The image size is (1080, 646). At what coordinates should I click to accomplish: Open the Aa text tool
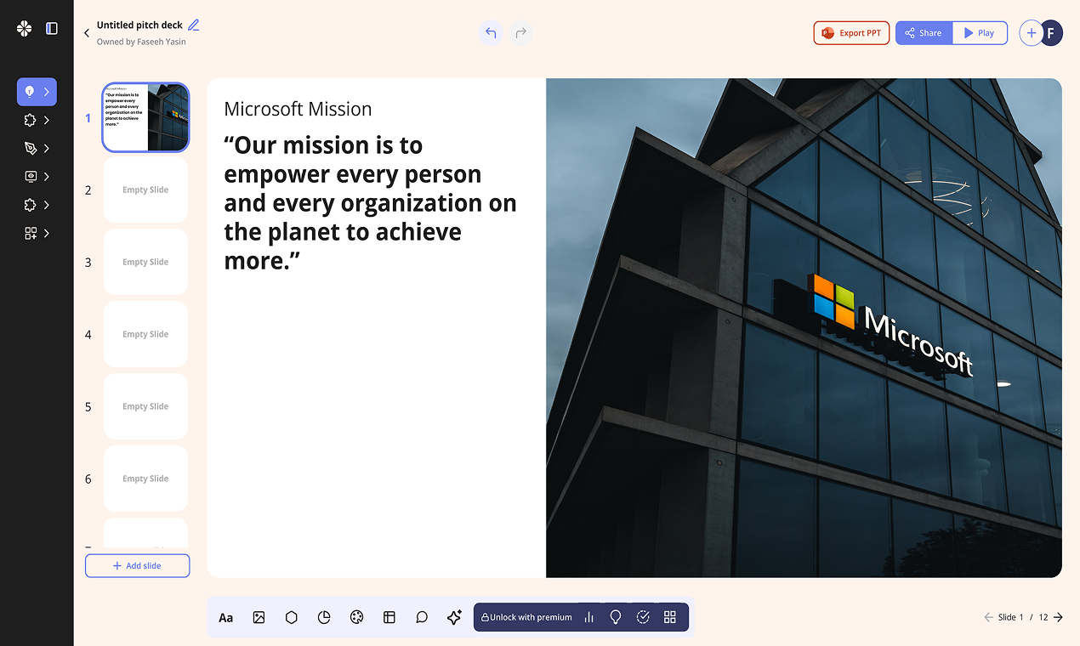click(226, 618)
